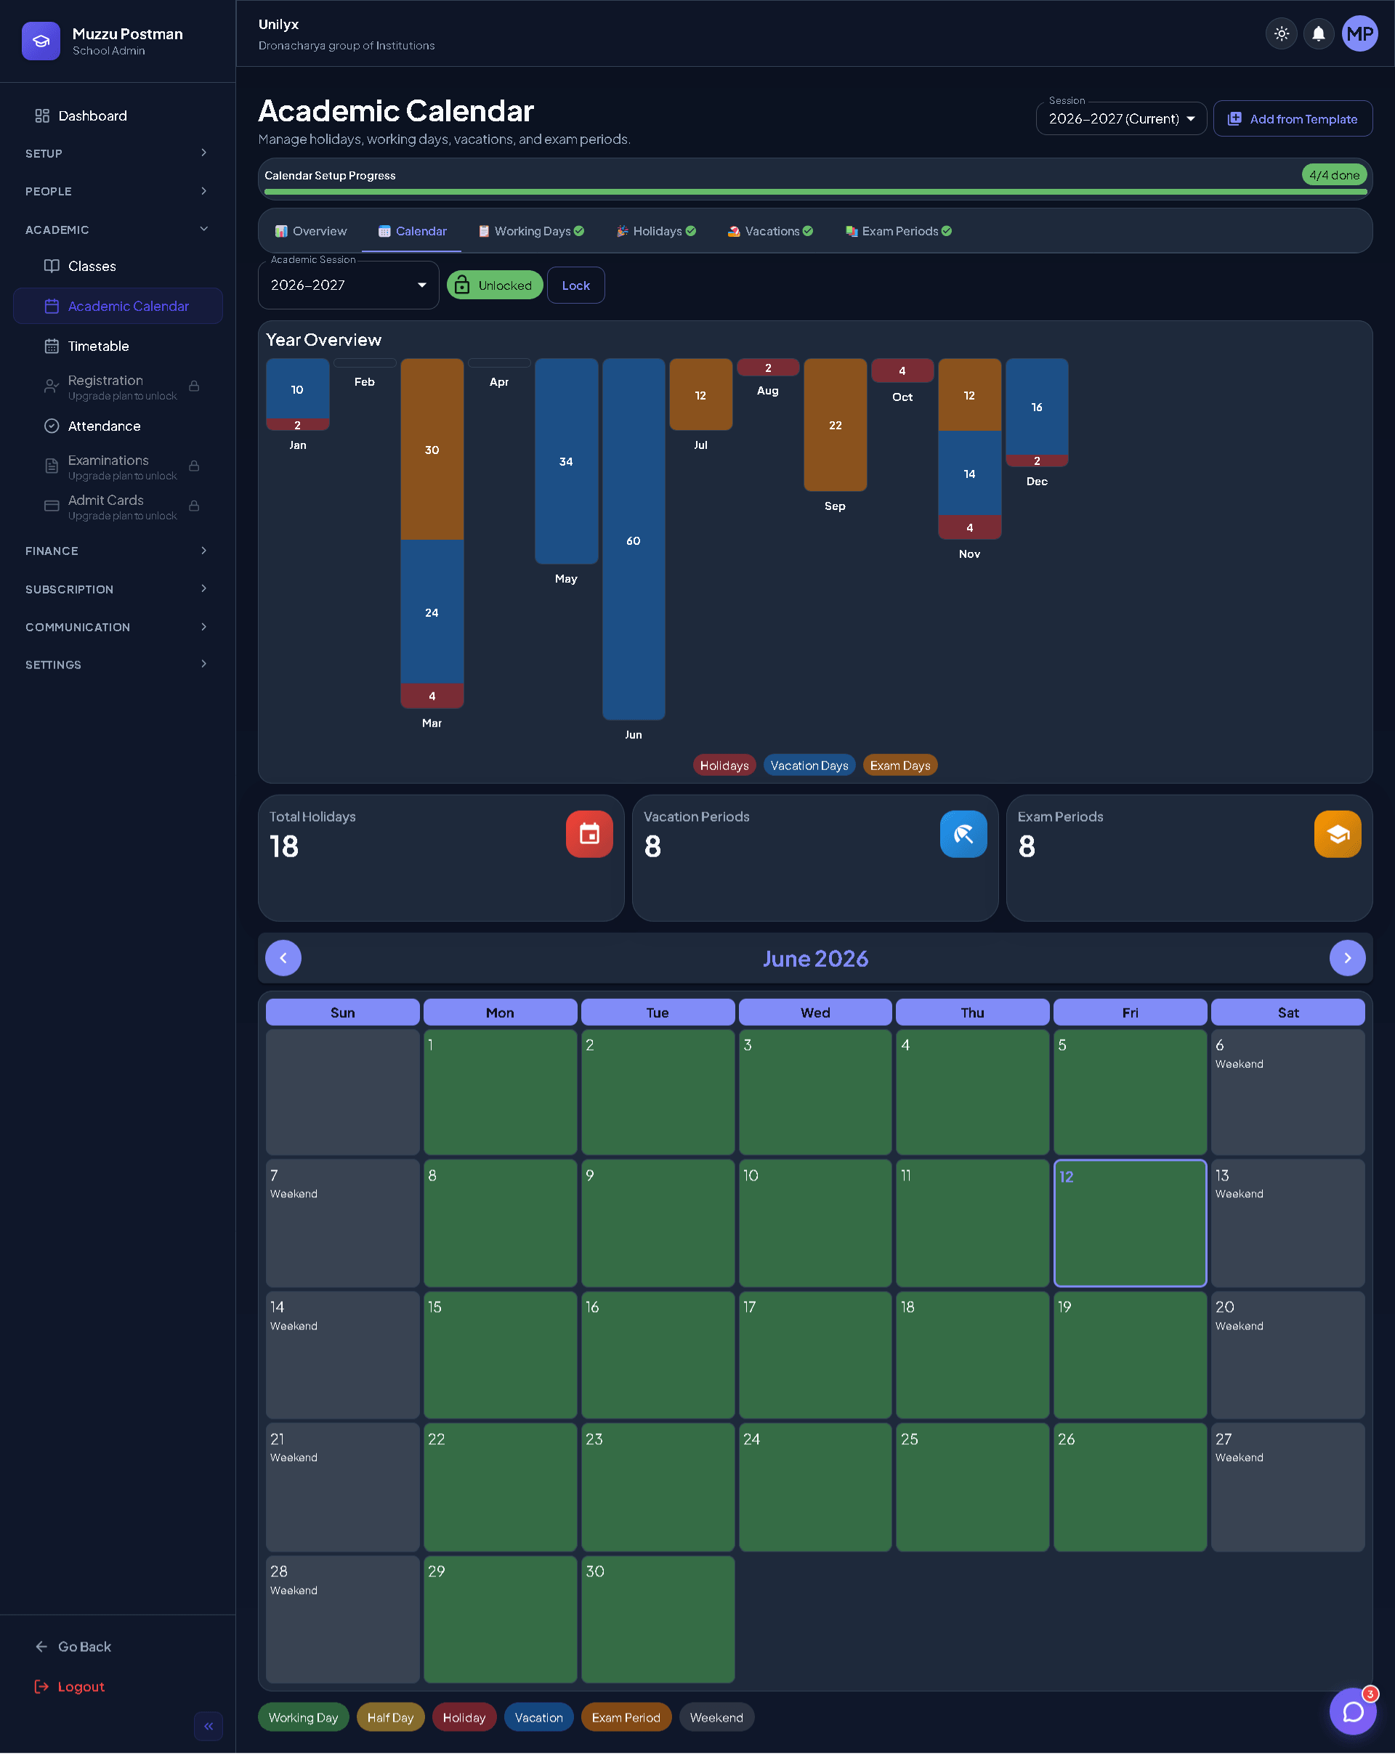
Task: Click the Vacation Periods umbrella icon
Action: click(x=963, y=833)
